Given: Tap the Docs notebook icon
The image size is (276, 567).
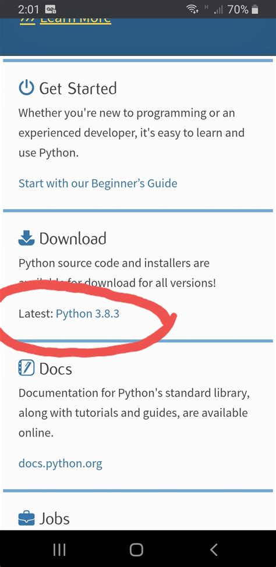Looking at the screenshot, I should pyautogui.click(x=26, y=368).
